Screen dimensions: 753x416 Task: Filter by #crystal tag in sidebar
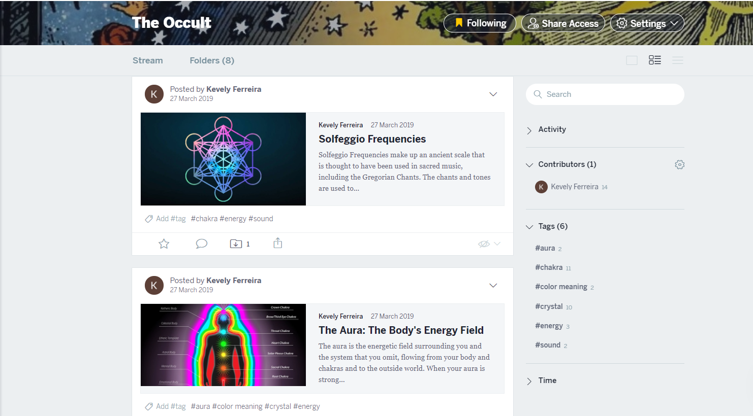pyautogui.click(x=549, y=306)
